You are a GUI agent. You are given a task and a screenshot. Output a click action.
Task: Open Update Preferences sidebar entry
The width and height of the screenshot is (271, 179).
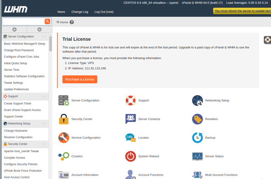click(16, 89)
